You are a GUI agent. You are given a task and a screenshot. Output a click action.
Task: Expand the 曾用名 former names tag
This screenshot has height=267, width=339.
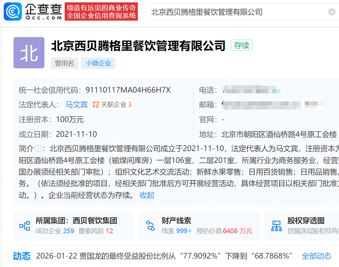pos(64,63)
